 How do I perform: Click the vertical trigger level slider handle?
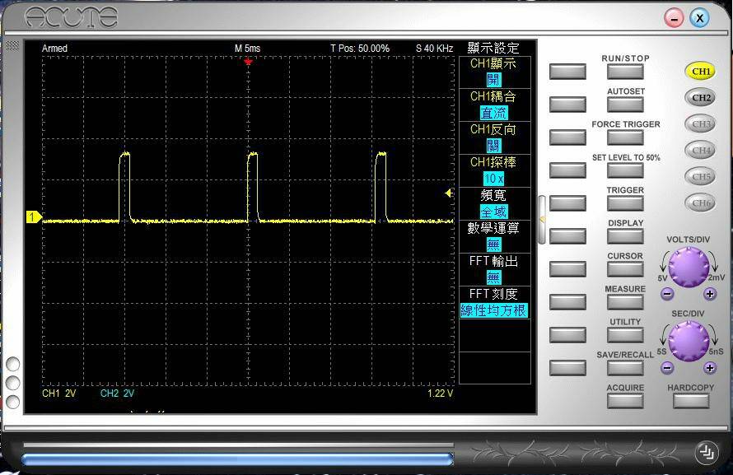point(542,220)
